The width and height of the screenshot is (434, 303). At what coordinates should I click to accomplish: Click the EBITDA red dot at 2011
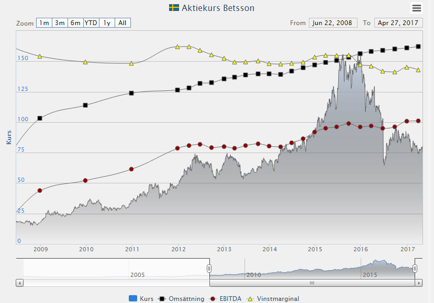pyautogui.click(x=131, y=169)
